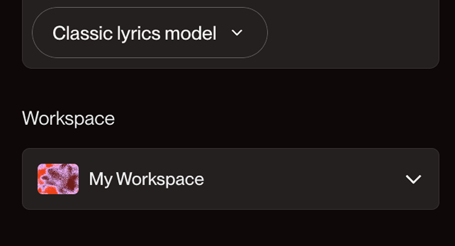Click the down chevron in the workspace row
The width and height of the screenshot is (455, 246).
point(413,180)
